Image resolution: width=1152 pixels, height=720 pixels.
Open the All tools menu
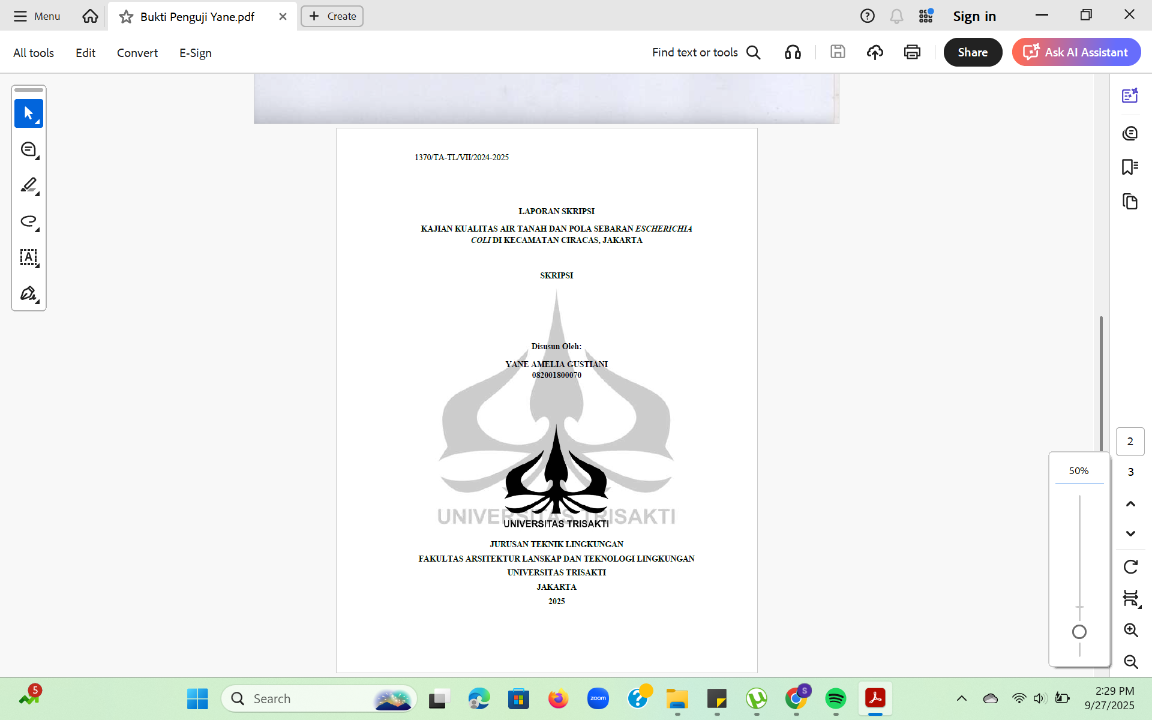(34, 53)
